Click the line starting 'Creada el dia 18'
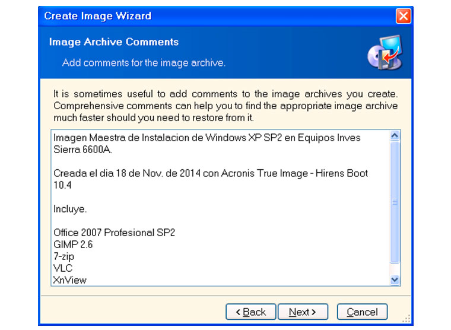 pyautogui.click(x=211, y=173)
